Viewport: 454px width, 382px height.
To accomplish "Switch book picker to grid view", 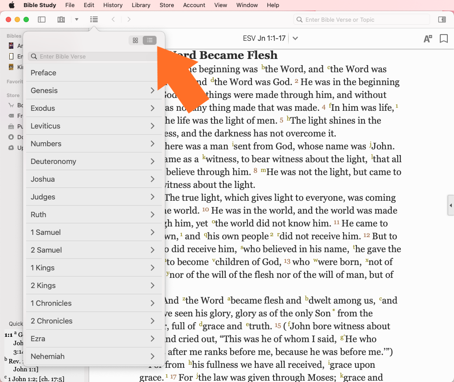I will [136, 40].
